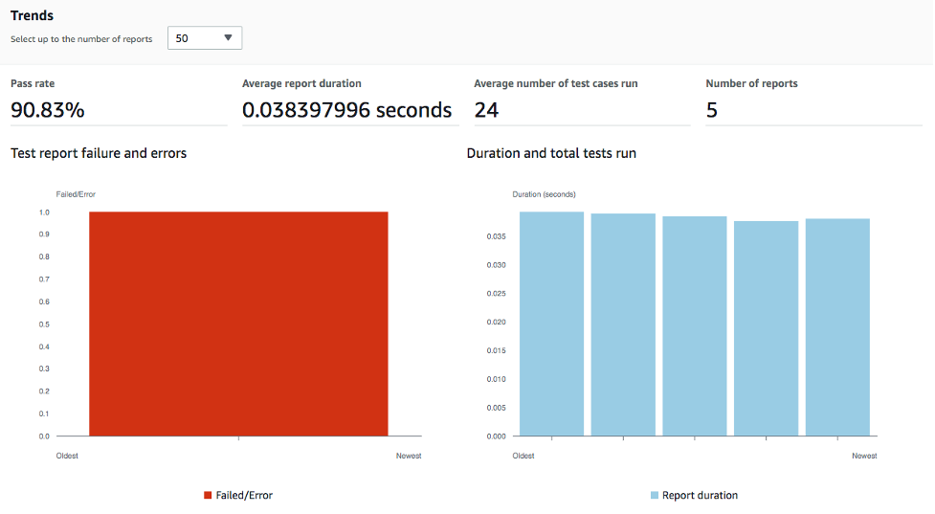Click the oldest blue duration bar
This screenshot has height=514, width=935.
pos(551,324)
